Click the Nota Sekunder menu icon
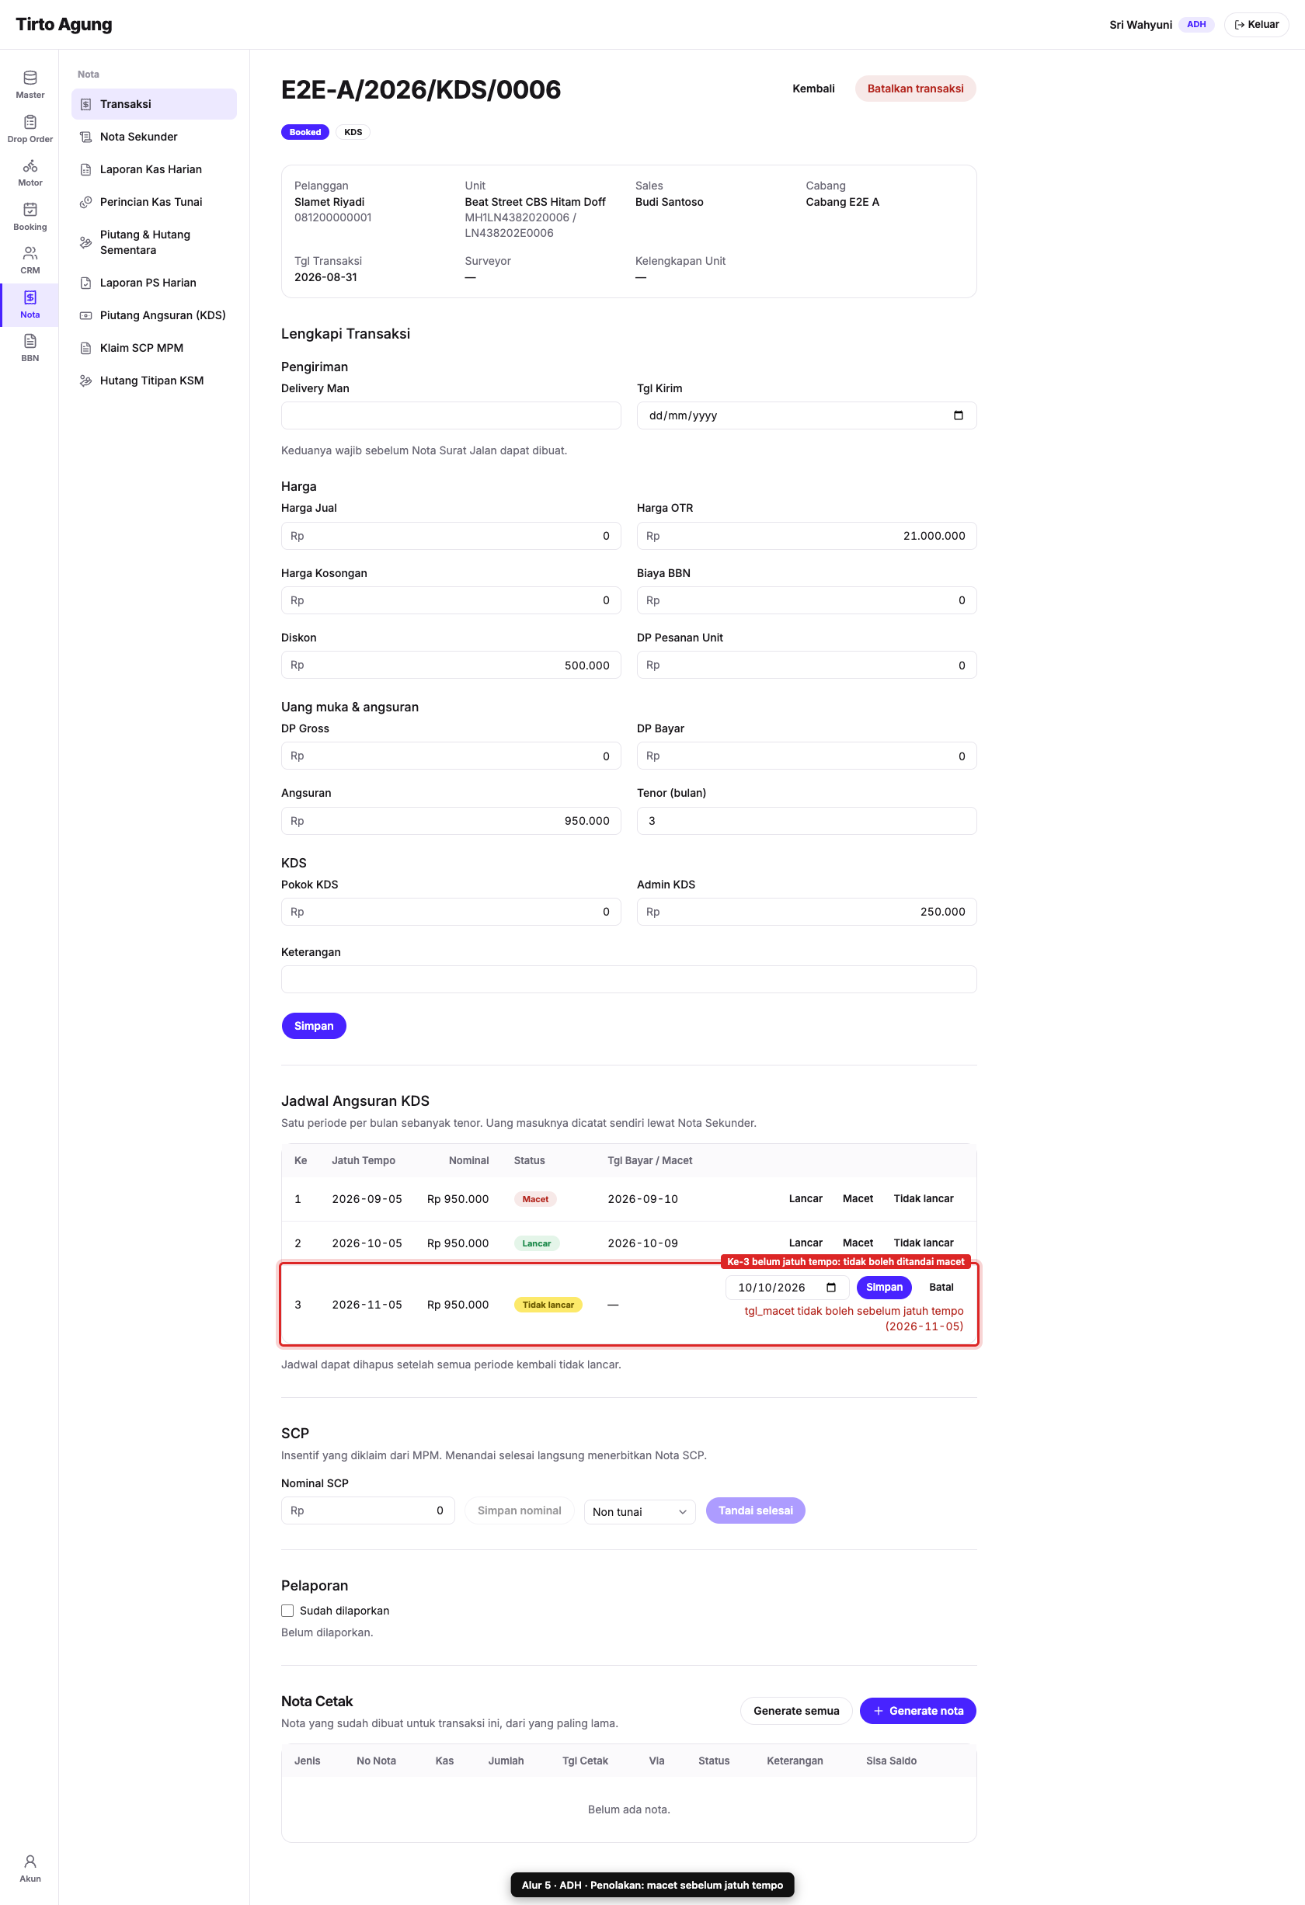 [85, 137]
